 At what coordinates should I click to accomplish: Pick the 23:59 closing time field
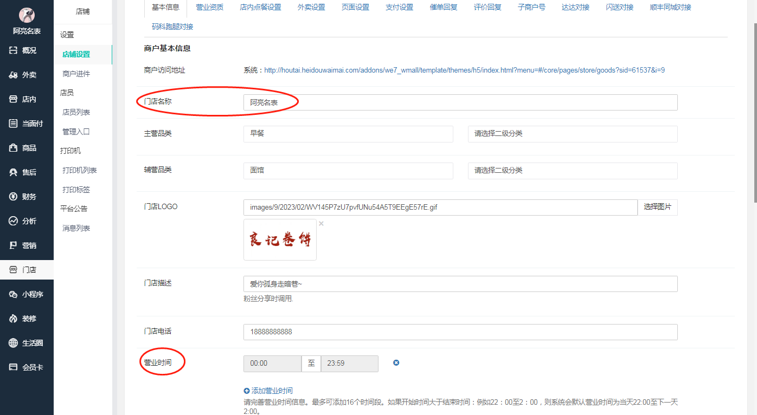point(350,364)
